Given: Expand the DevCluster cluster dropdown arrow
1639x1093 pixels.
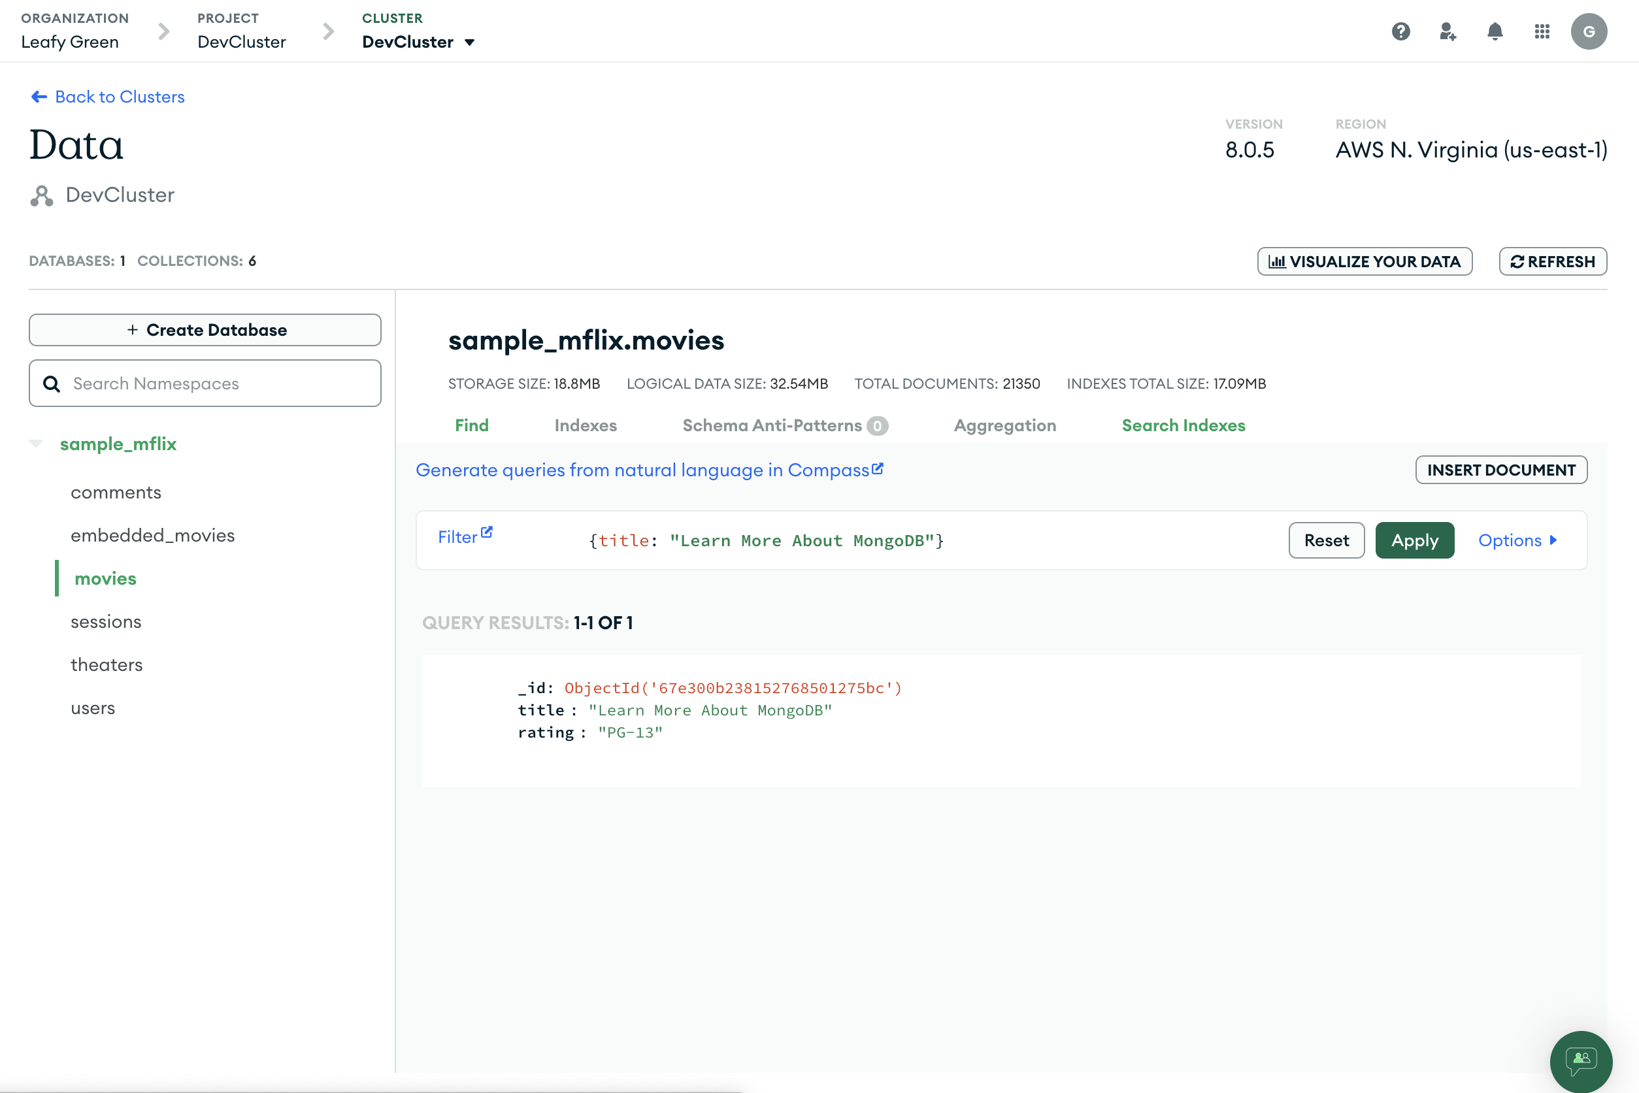Looking at the screenshot, I should click(x=470, y=42).
